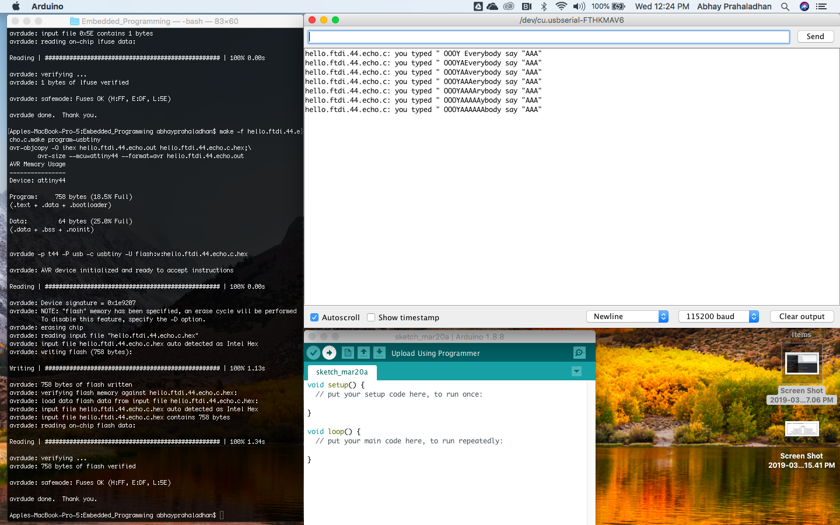Click the Creative Cloud menu bar icon
840x525 pixels.
509,6
